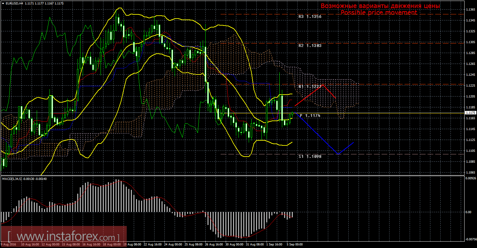Click the current price tag 1.1175

(470, 113)
